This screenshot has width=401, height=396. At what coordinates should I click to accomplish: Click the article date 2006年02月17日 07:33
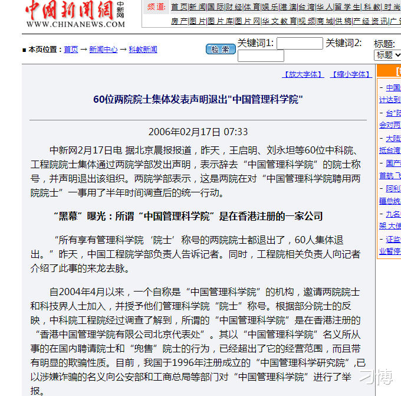tap(198, 132)
